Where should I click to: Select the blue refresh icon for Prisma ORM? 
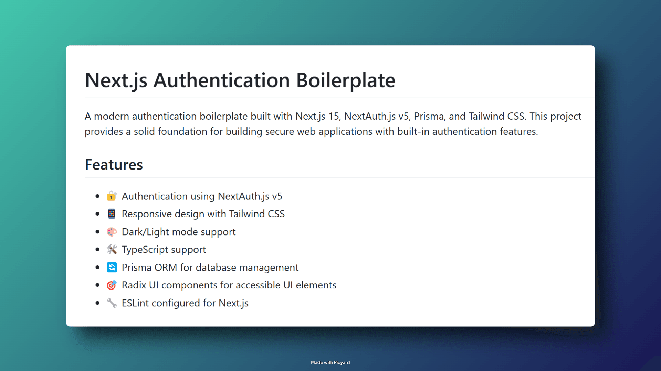coord(112,267)
